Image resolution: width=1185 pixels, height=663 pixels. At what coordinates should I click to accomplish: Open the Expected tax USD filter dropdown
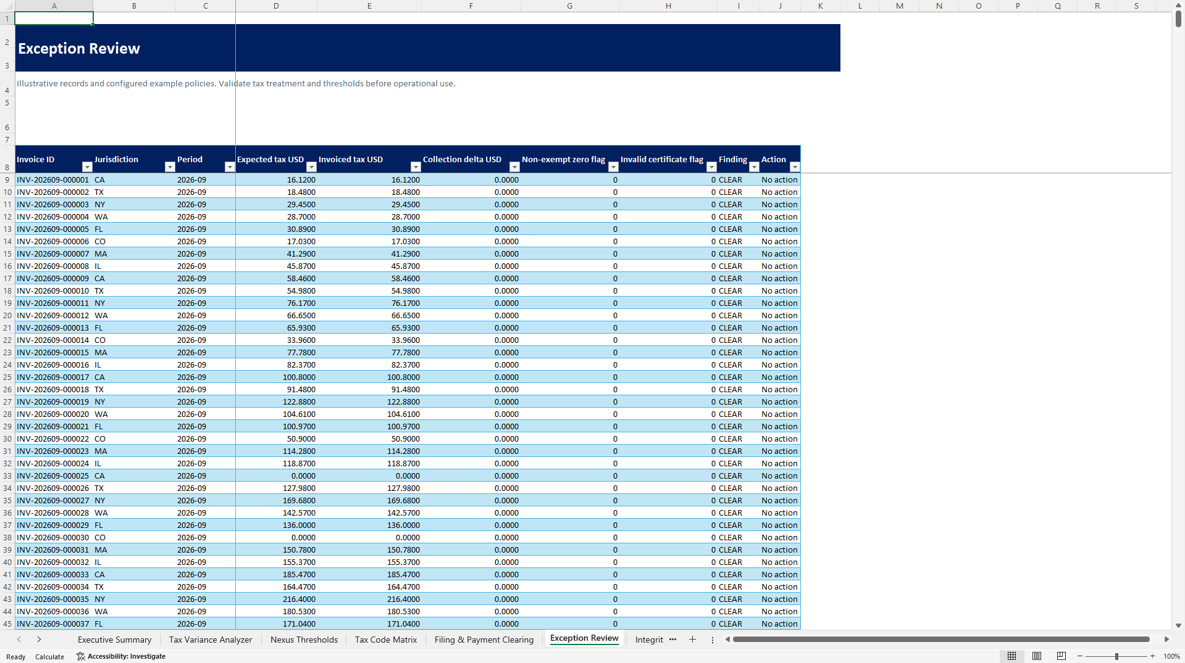(x=311, y=167)
